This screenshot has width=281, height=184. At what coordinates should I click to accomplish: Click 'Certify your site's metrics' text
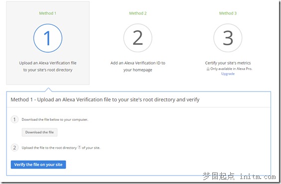(228, 63)
